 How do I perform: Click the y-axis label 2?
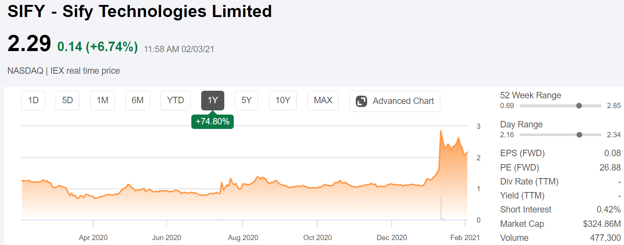[479, 158]
